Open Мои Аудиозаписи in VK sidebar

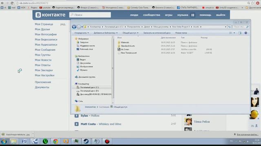pyautogui.click(x=46, y=45)
